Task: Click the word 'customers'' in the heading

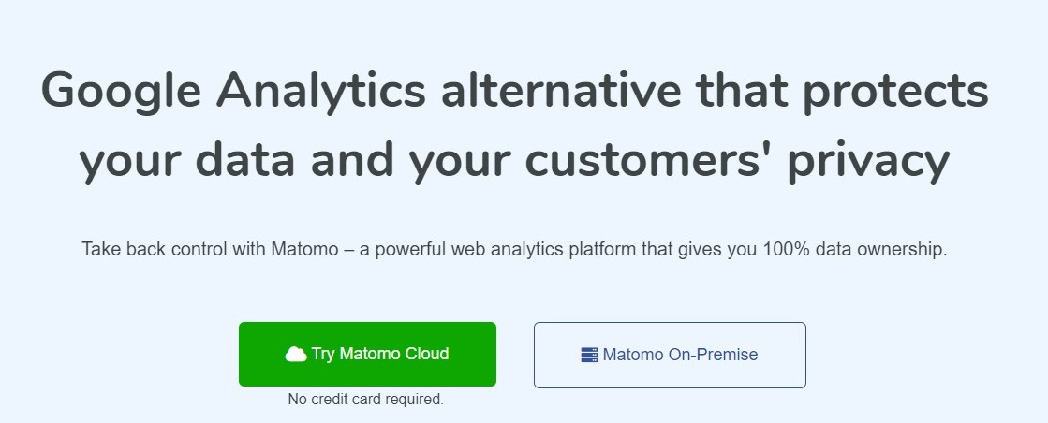Action: click(643, 159)
